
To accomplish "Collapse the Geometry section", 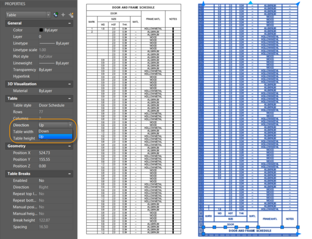I will [69, 146].
